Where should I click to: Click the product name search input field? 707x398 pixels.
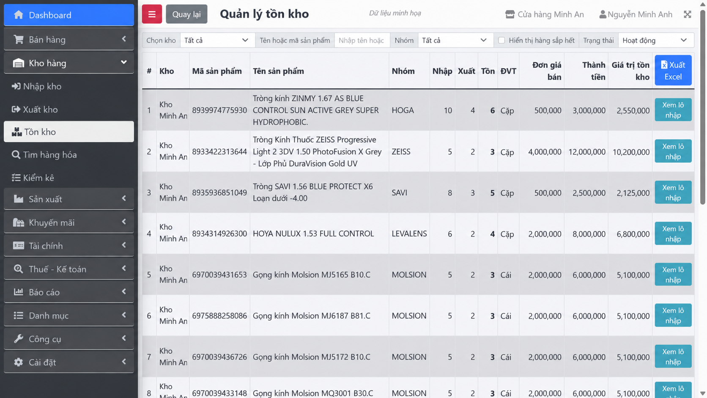(362, 40)
